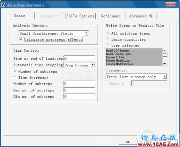Click the list scrollbar down arrow
This screenshot has width=180, height=147.
pyautogui.click(x=165, y=64)
